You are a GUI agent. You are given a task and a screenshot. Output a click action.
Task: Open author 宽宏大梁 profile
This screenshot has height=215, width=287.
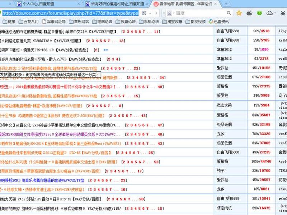point(224,105)
